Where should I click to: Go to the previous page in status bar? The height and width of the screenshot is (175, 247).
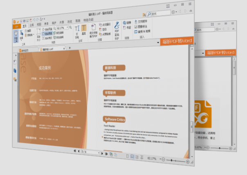coord(79,151)
